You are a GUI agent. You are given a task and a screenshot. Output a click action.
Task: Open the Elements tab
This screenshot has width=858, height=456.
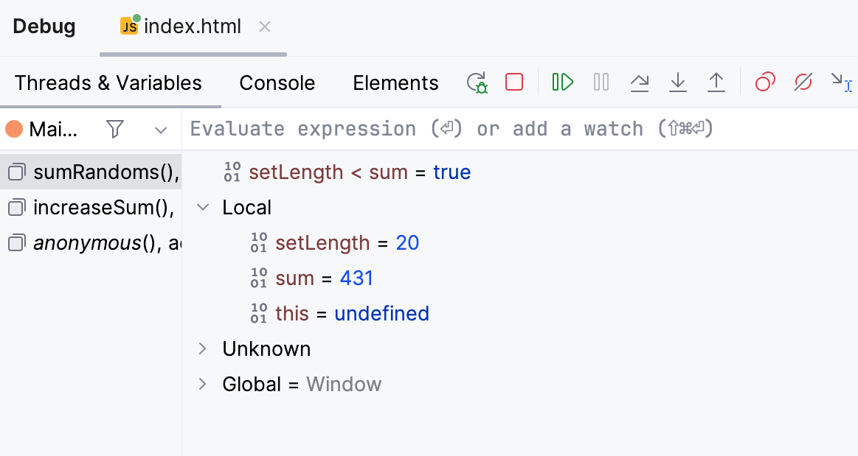tap(395, 83)
